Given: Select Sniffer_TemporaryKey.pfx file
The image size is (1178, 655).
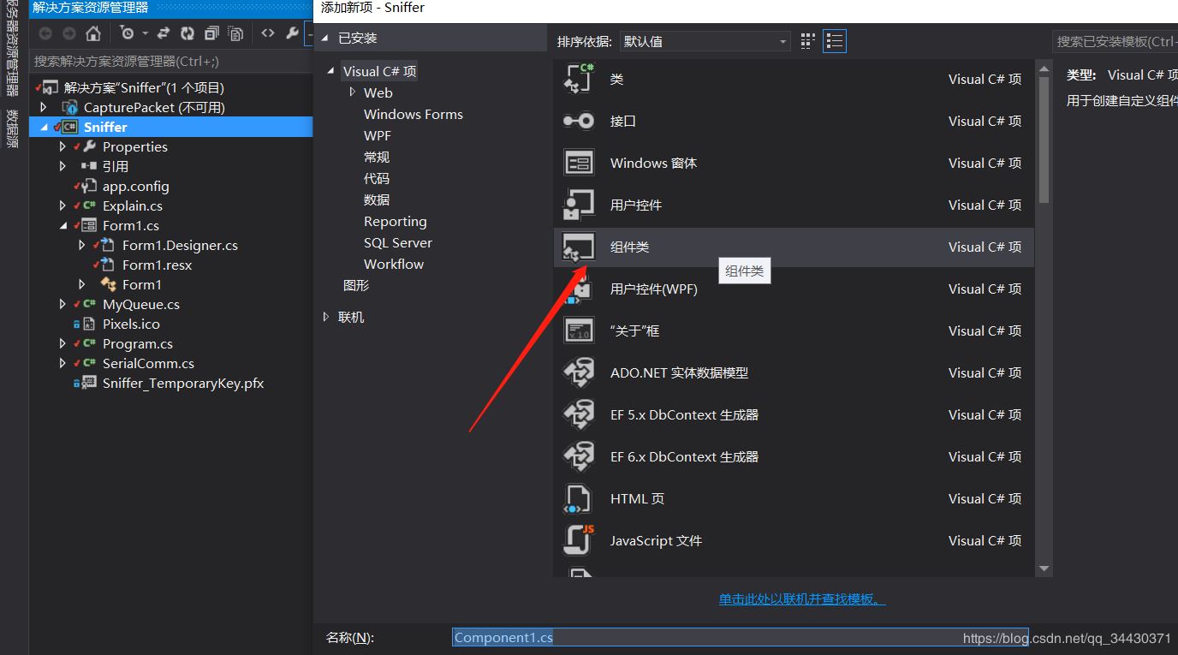Looking at the screenshot, I should [x=183, y=383].
